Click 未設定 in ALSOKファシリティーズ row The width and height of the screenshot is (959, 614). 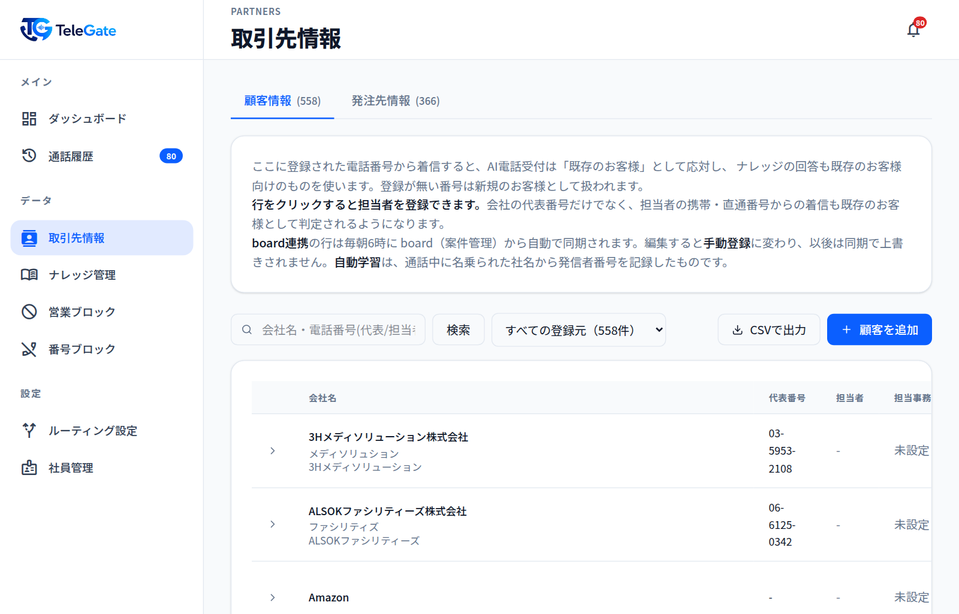click(x=912, y=525)
